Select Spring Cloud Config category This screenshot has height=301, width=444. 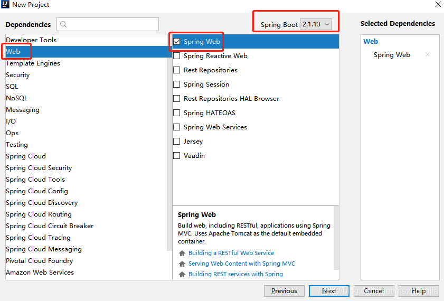pyautogui.click(x=87, y=191)
